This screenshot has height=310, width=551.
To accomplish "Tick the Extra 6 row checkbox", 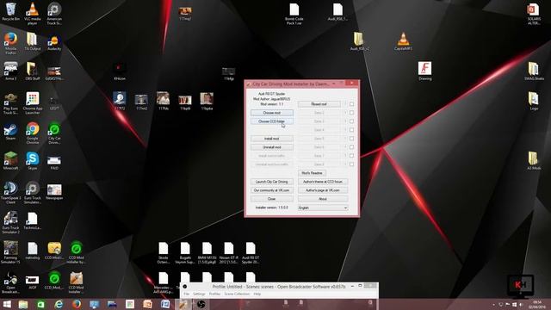I will point(351,147).
